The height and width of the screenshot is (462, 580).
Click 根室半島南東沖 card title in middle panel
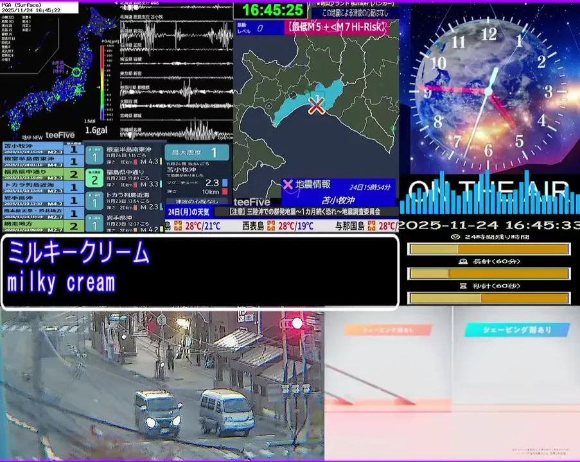[128, 150]
